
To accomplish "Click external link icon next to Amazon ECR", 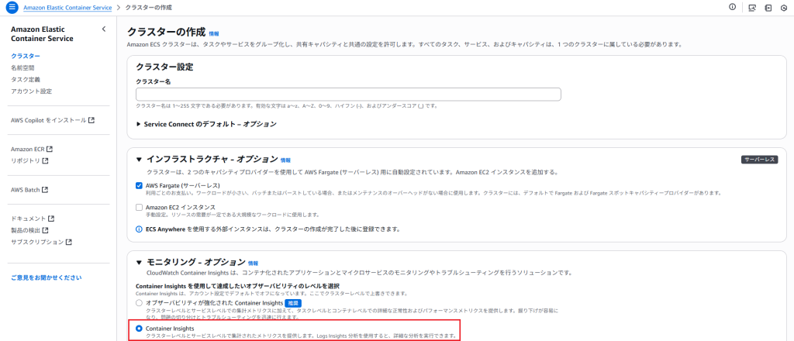I will pyautogui.click(x=50, y=150).
